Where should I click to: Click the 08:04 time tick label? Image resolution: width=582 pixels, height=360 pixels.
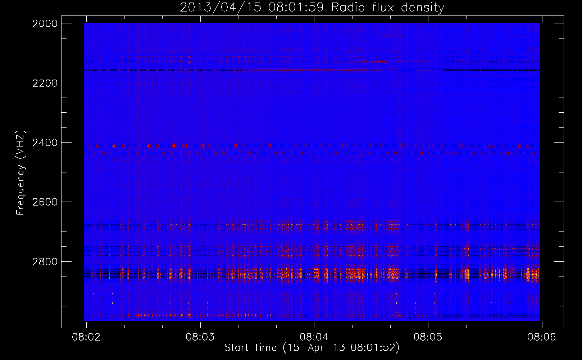pos(314,337)
